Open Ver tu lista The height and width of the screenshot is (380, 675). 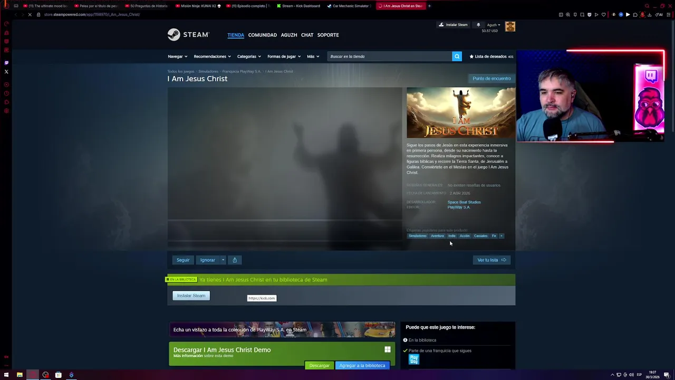click(491, 260)
